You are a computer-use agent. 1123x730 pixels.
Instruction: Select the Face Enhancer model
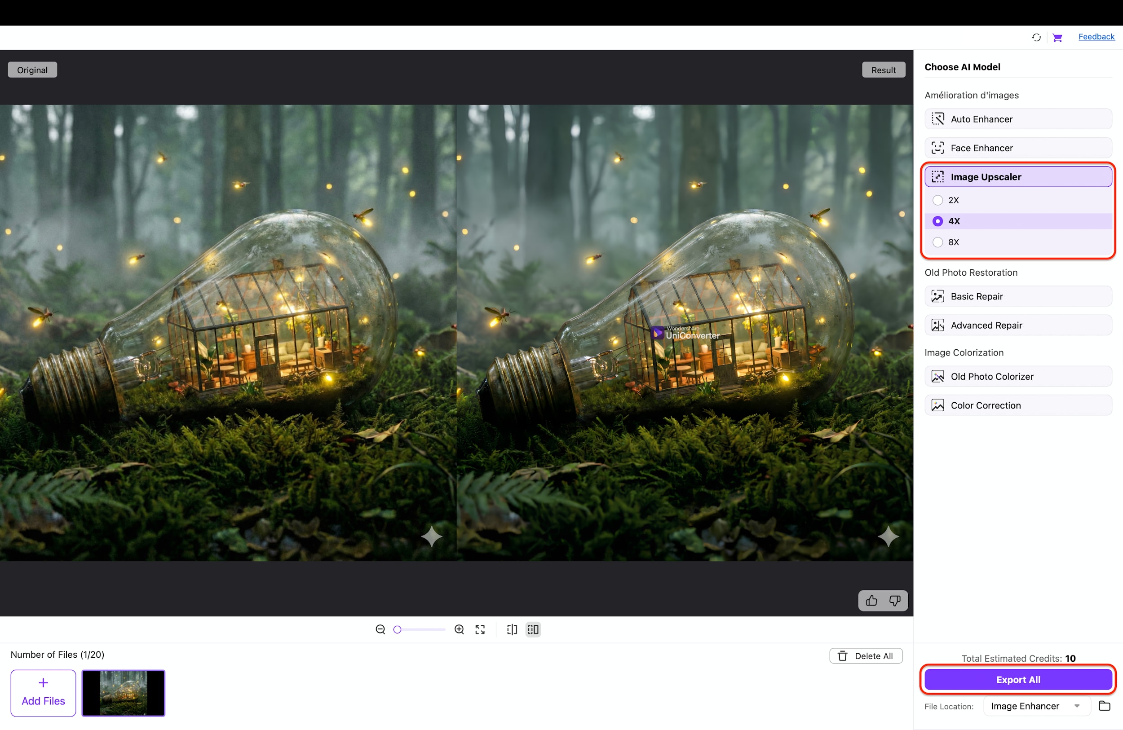(x=1017, y=148)
